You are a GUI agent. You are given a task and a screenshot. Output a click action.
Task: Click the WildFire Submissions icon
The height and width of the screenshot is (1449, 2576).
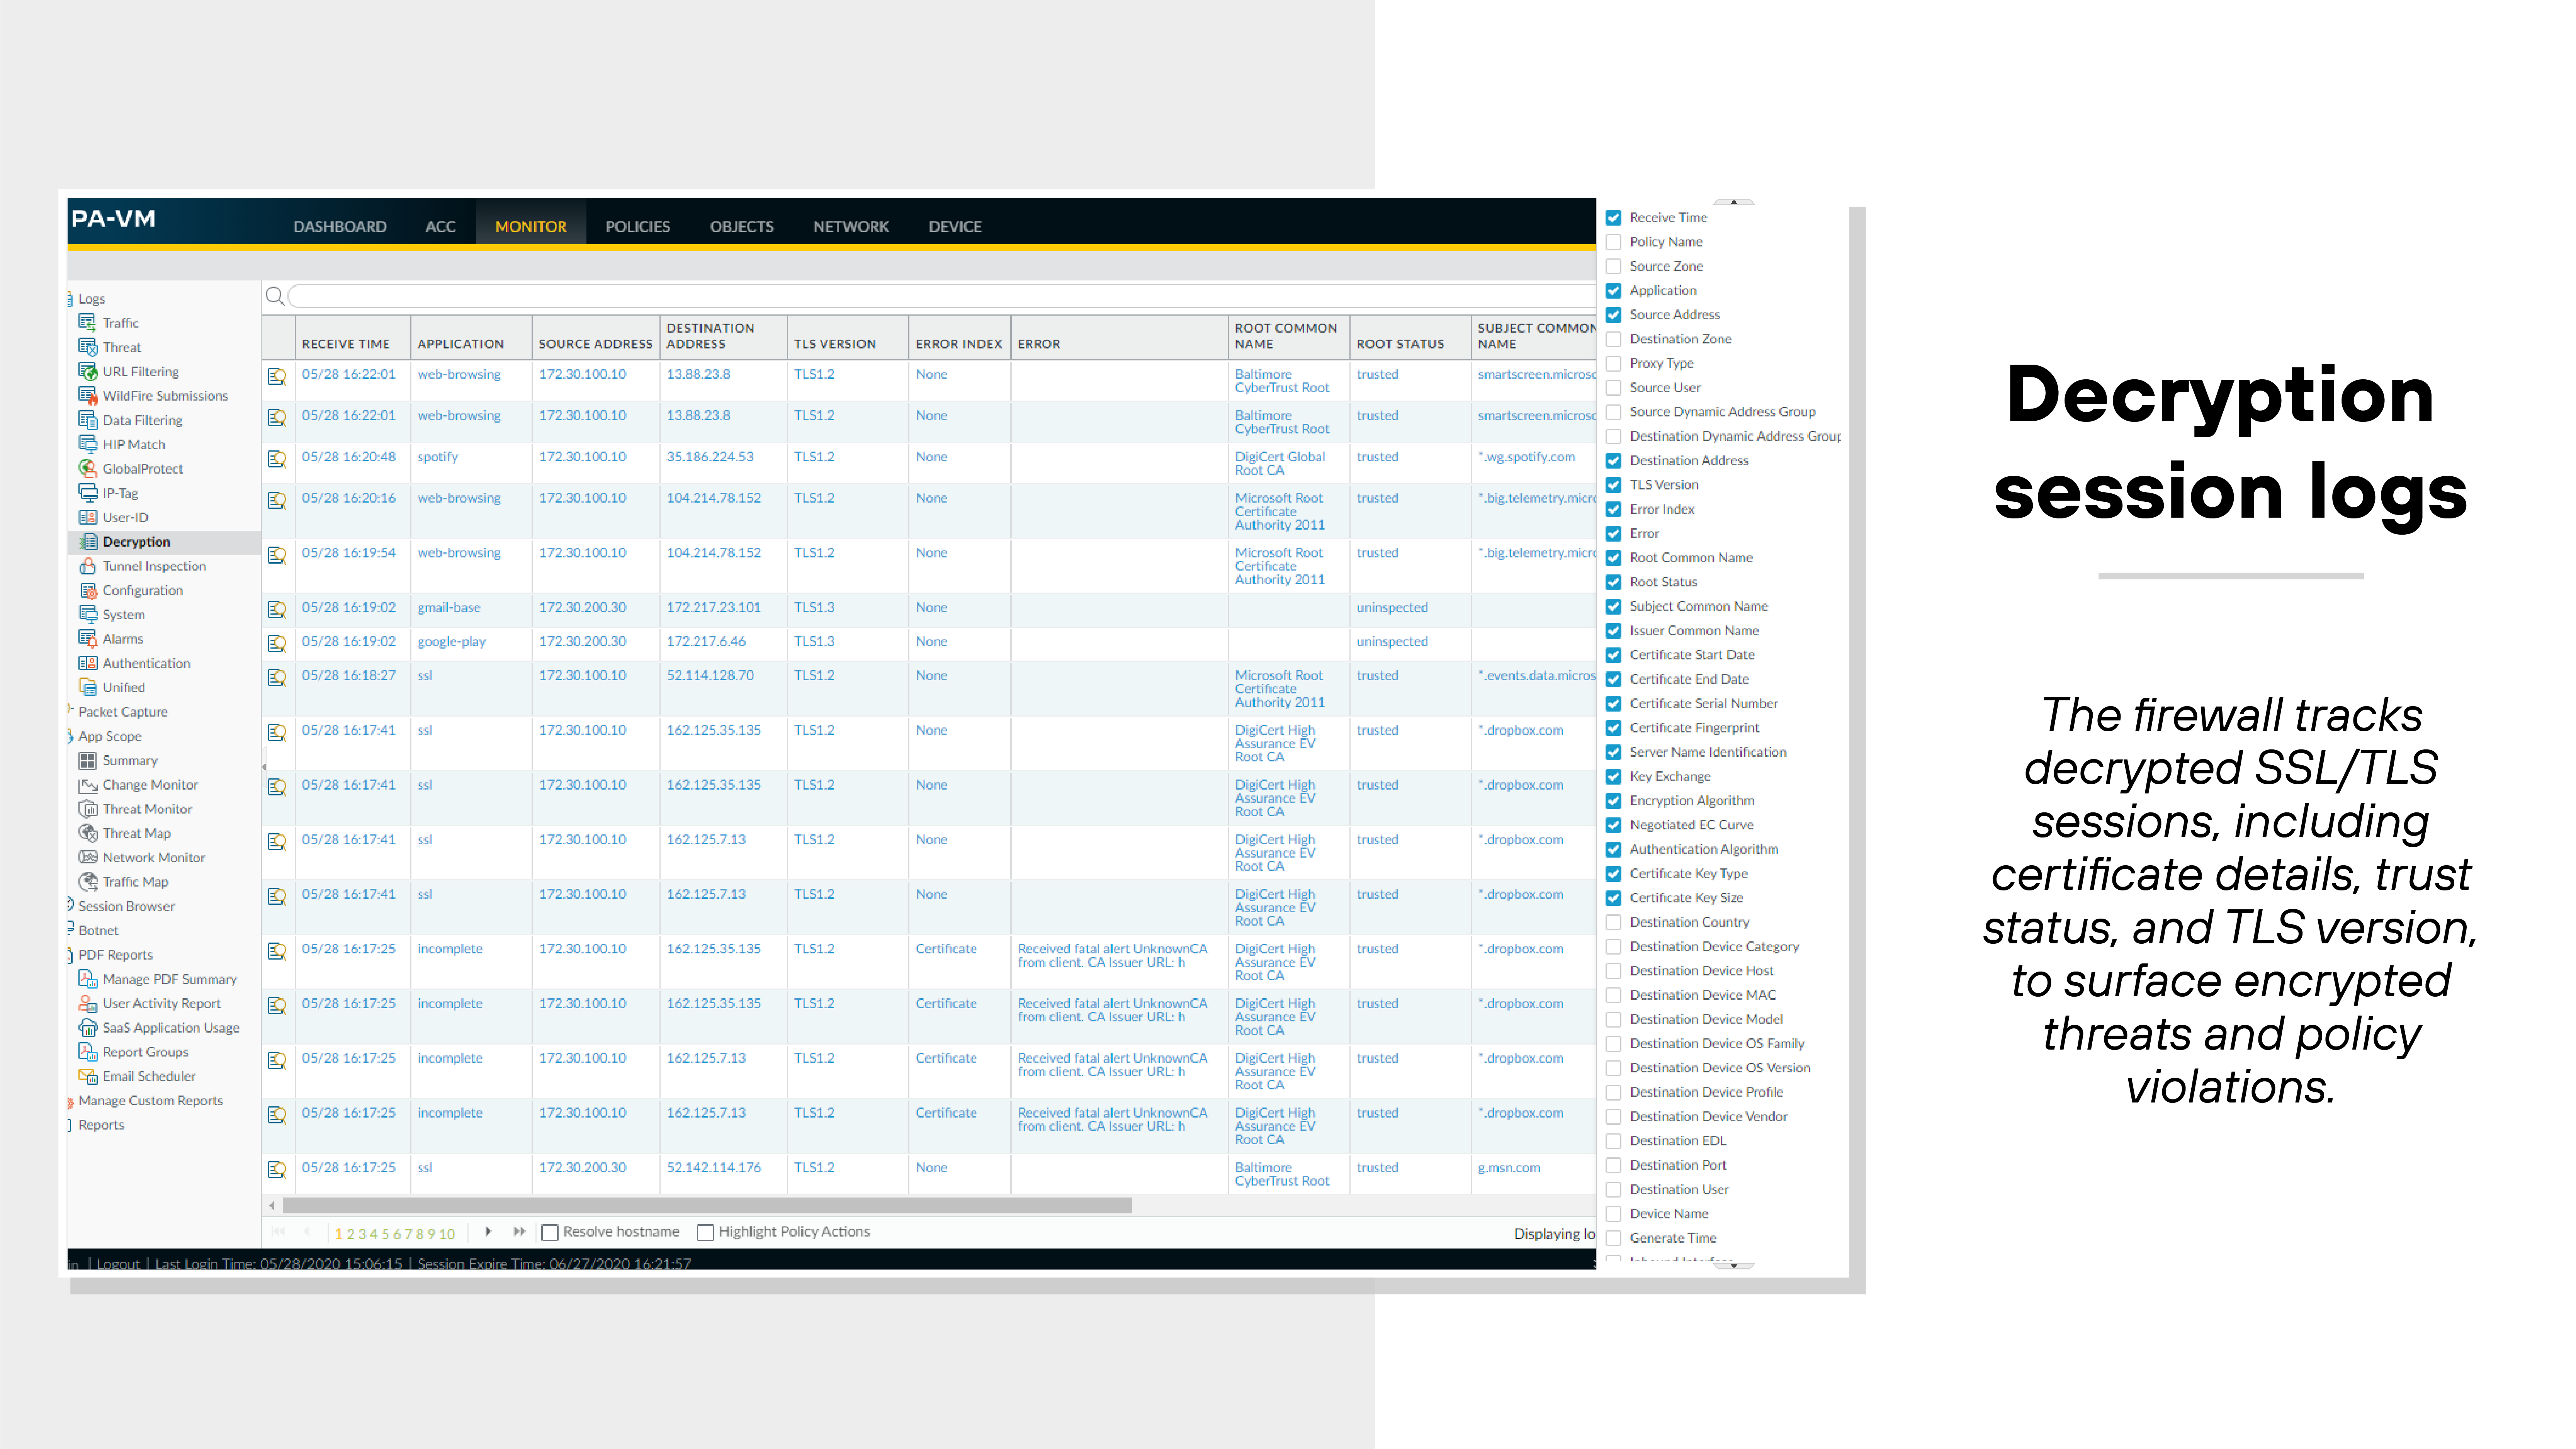pos(88,395)
